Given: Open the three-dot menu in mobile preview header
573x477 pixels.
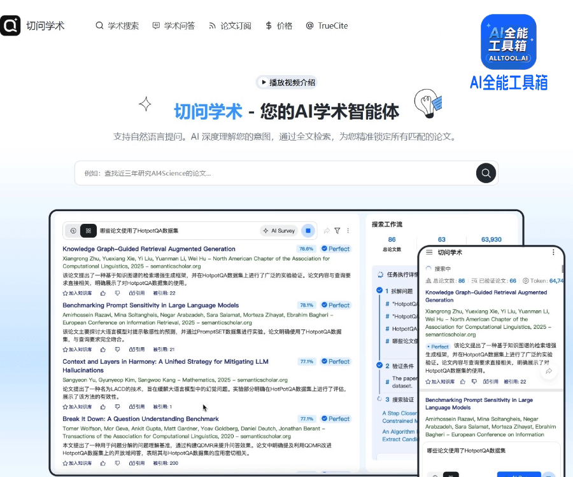Looking at the screenshot, I should coord(553,252).
